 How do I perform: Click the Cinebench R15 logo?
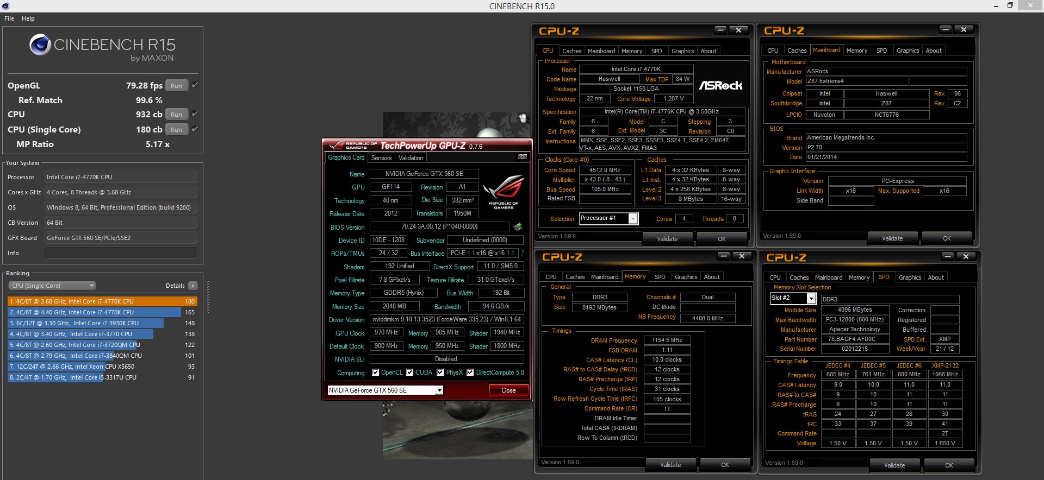tap(102, 47)
